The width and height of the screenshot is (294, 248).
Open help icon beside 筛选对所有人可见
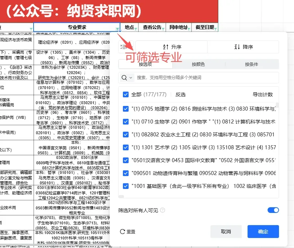point(163,210)
